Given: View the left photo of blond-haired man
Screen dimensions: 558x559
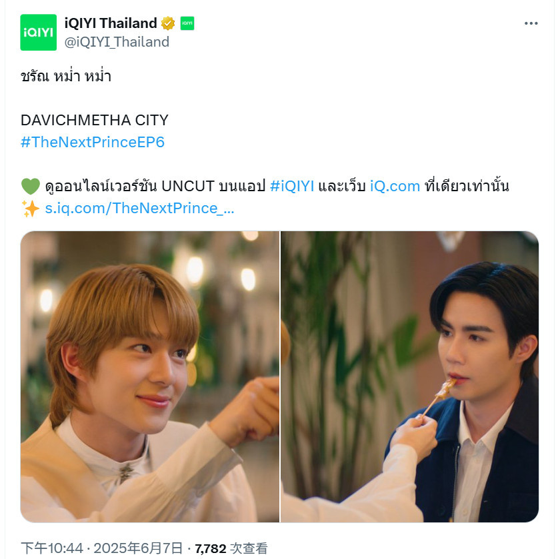Looking at the screenshot, I should [150, 377].
